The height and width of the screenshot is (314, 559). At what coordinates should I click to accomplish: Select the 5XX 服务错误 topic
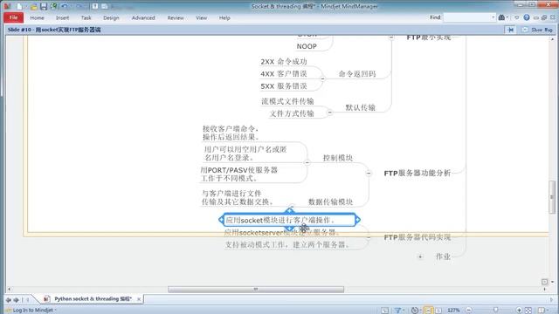[284, 85]
